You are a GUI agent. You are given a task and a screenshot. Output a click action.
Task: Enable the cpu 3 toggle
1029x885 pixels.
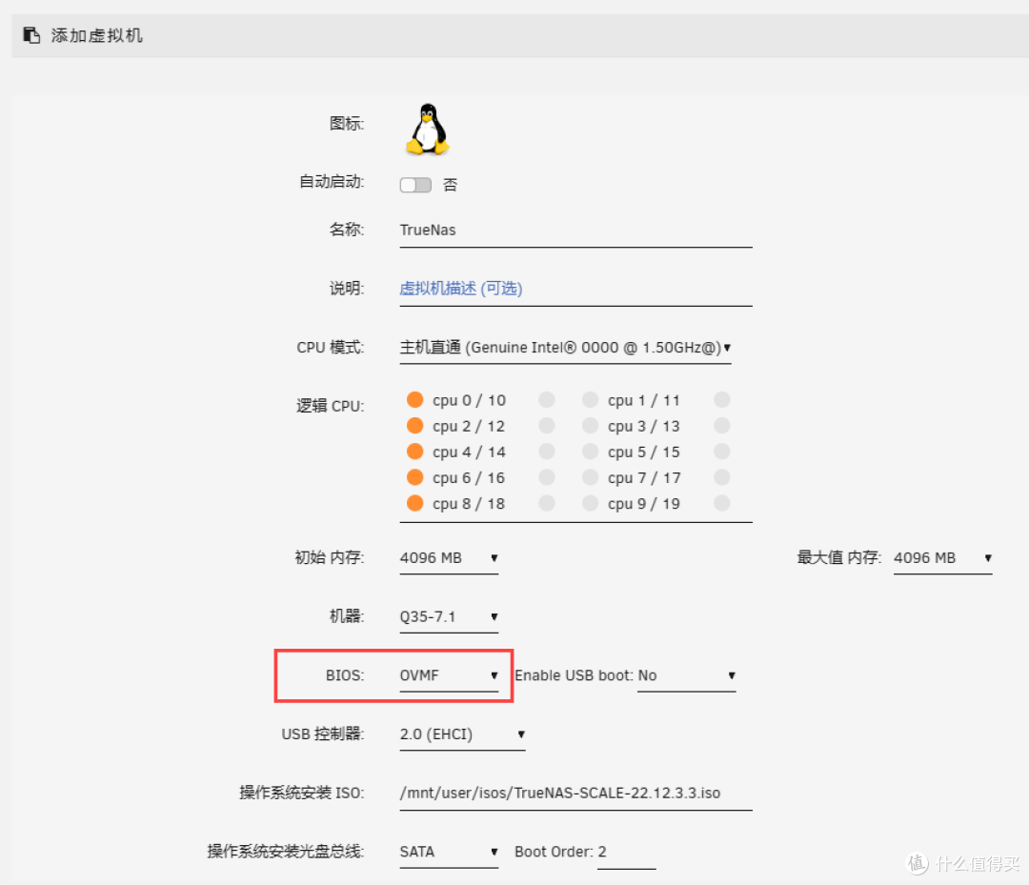590,426
